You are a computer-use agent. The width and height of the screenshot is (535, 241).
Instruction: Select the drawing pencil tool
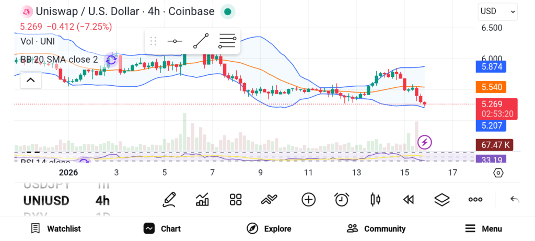[169, 200]
